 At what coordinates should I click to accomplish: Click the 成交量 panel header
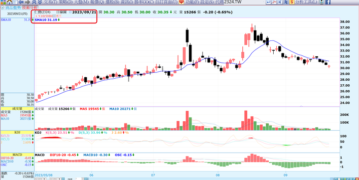17,109
